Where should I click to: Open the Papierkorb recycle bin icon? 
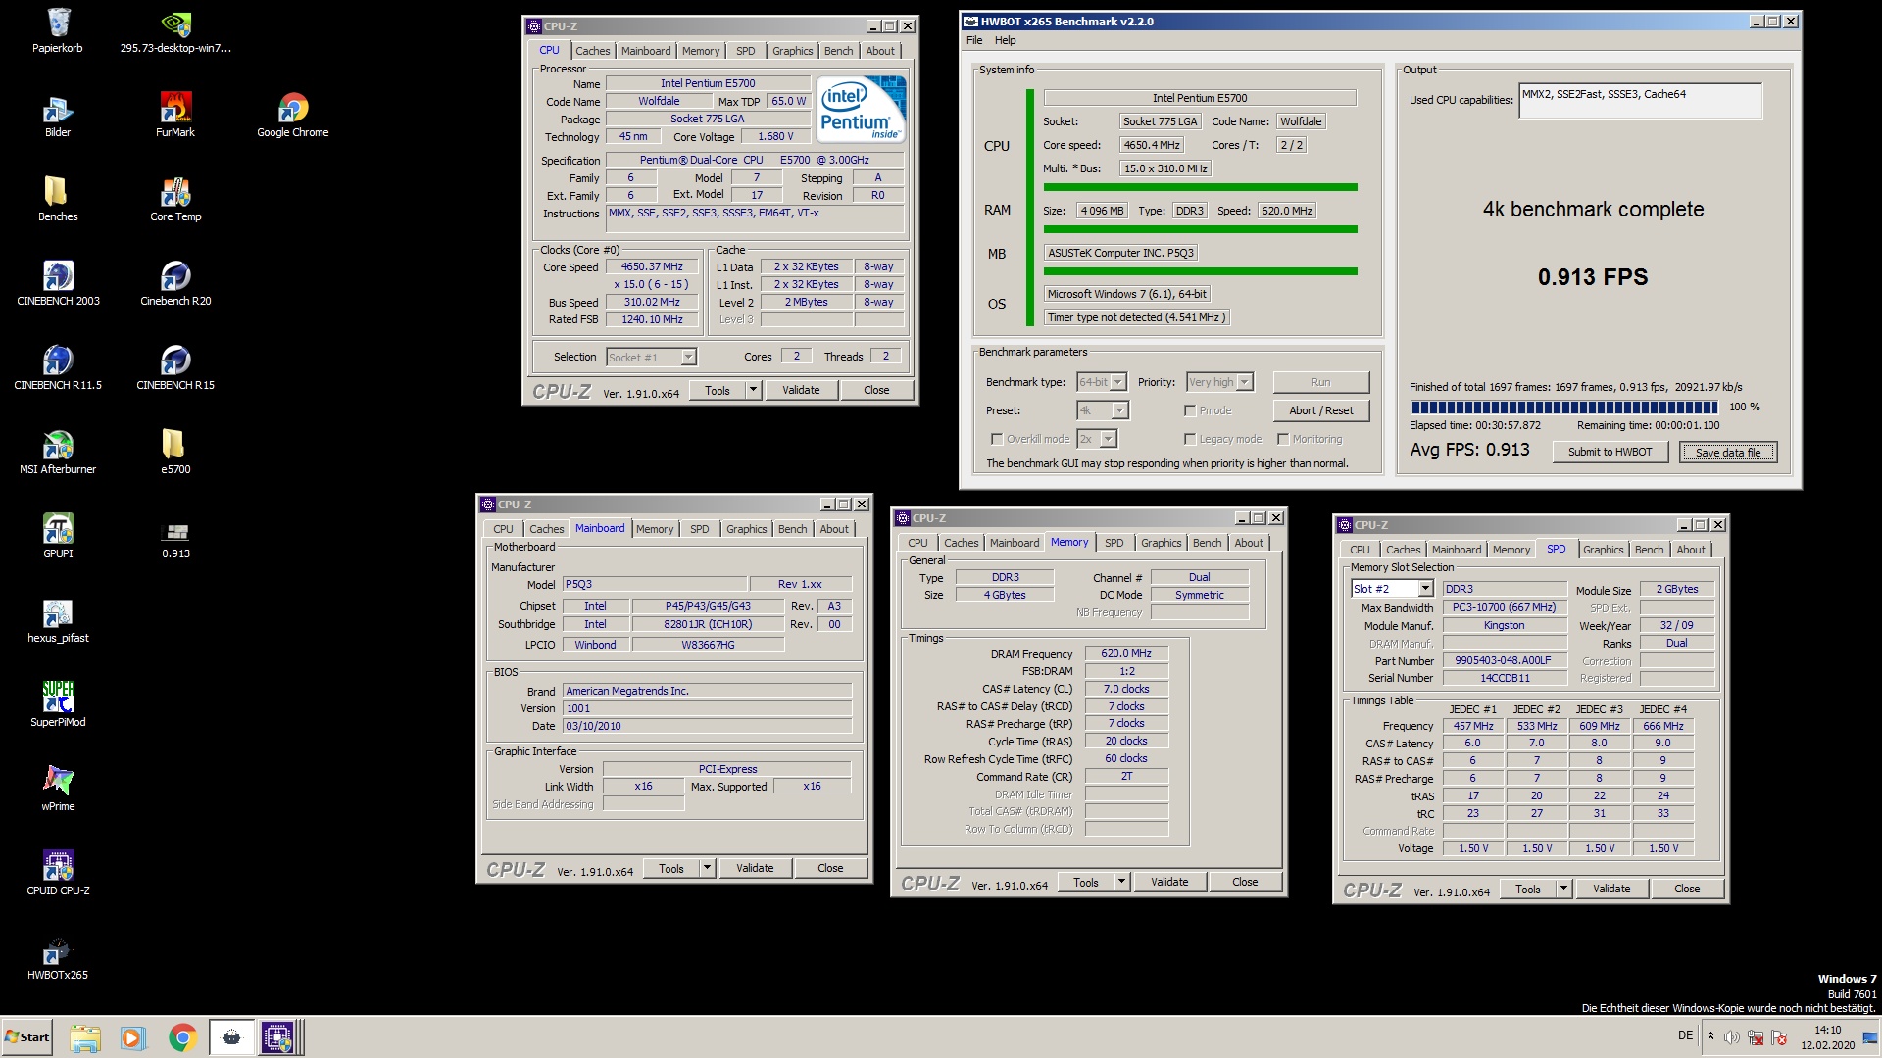coord(58,29)
